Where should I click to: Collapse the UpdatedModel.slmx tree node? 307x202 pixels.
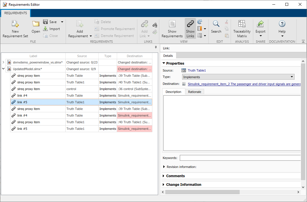coord(3,69)
